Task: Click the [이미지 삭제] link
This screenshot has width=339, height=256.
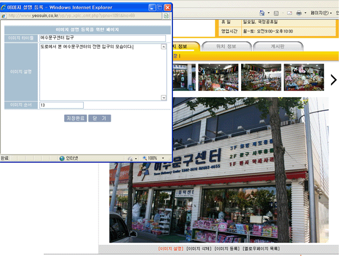Action: tap(199, 248)
